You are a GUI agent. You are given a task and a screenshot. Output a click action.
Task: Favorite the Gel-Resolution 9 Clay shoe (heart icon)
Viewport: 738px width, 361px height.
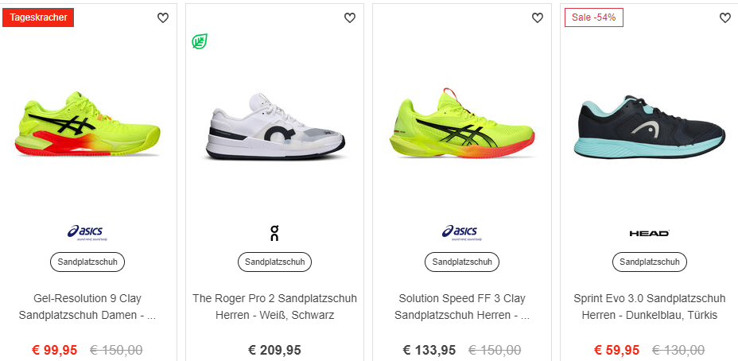tap(163, 18)
